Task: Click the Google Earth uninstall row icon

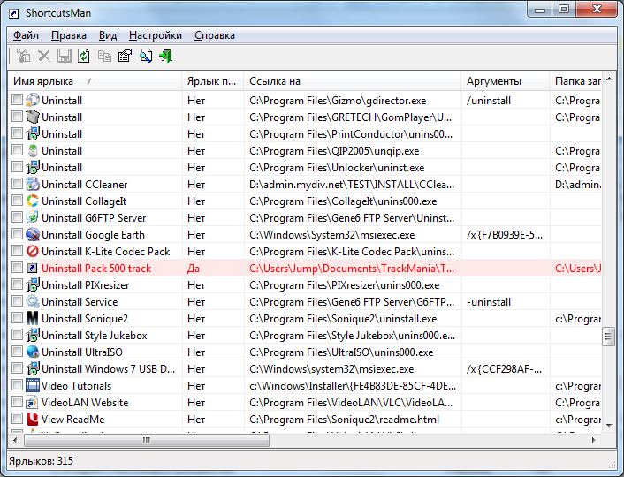Action: tap(33, 234)
